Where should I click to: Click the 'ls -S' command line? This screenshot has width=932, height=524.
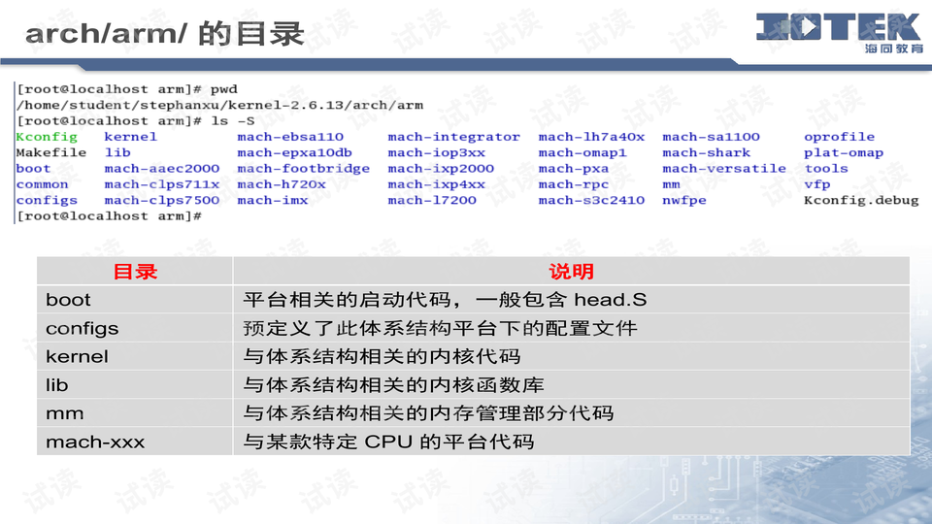136,121
